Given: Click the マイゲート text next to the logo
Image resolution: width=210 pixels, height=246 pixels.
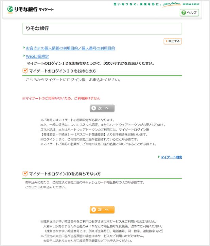Looking at the screenshot, I should click(x=46, y=9).
